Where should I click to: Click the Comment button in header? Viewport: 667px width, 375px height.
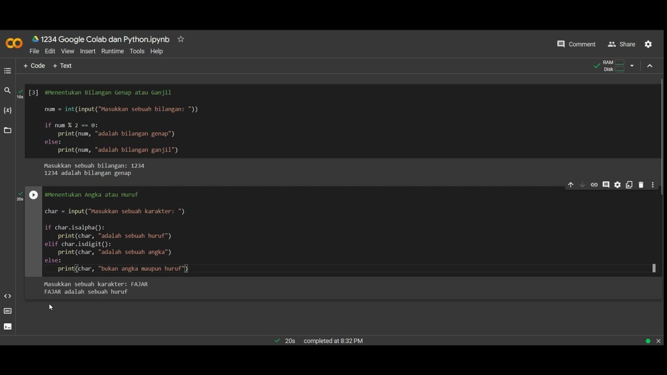(576, 44)
